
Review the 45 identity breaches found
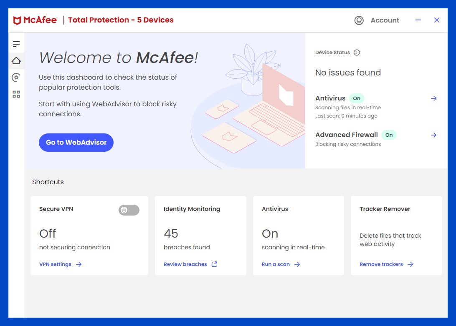pos(185,264)
